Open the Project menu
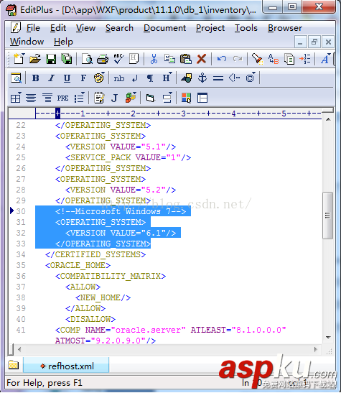This screenshot has width=341, height=393. tap(210, 28)
